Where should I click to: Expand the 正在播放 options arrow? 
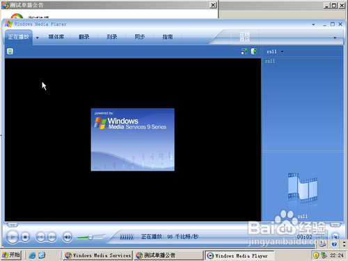click(x=38, y=38)
